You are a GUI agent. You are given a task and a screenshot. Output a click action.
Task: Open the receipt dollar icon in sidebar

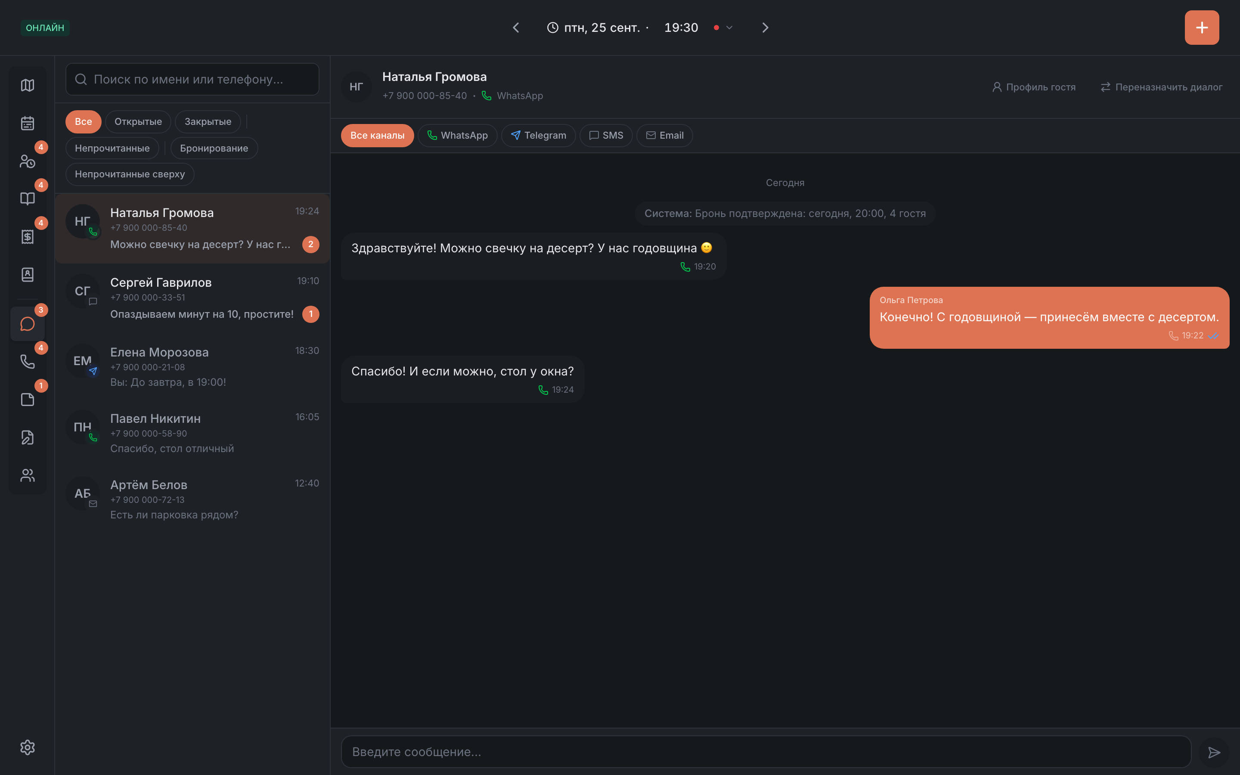point(28,236)
